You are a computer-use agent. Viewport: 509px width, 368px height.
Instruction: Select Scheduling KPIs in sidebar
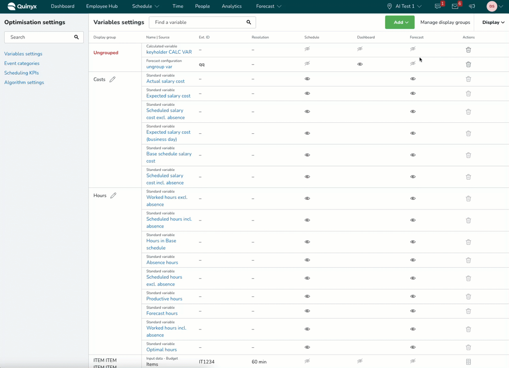click(22, 73)
